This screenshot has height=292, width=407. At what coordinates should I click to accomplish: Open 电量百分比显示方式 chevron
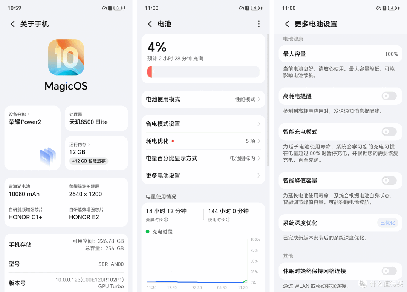(x=259, y=158)
